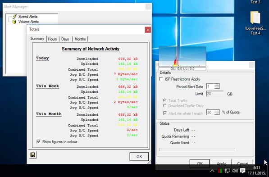Select Speed Alerts tree row text
The image size is (269, 177).
click(x=28, y=17)
